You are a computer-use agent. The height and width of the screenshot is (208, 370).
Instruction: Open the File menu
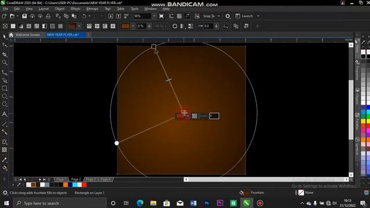tap(5, 9)
